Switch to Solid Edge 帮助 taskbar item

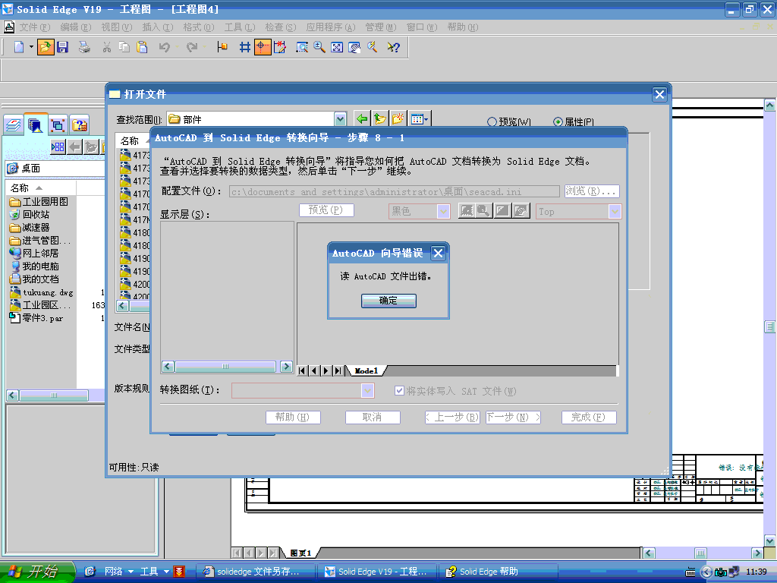[498, 572]
